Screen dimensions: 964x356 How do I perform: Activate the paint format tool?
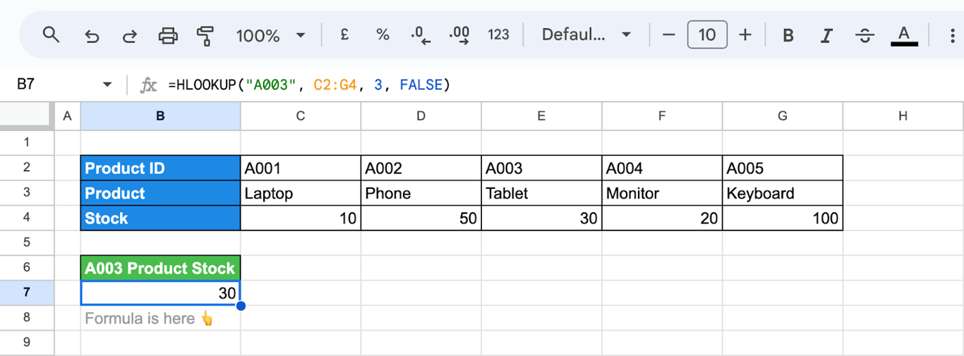[205, 35]
